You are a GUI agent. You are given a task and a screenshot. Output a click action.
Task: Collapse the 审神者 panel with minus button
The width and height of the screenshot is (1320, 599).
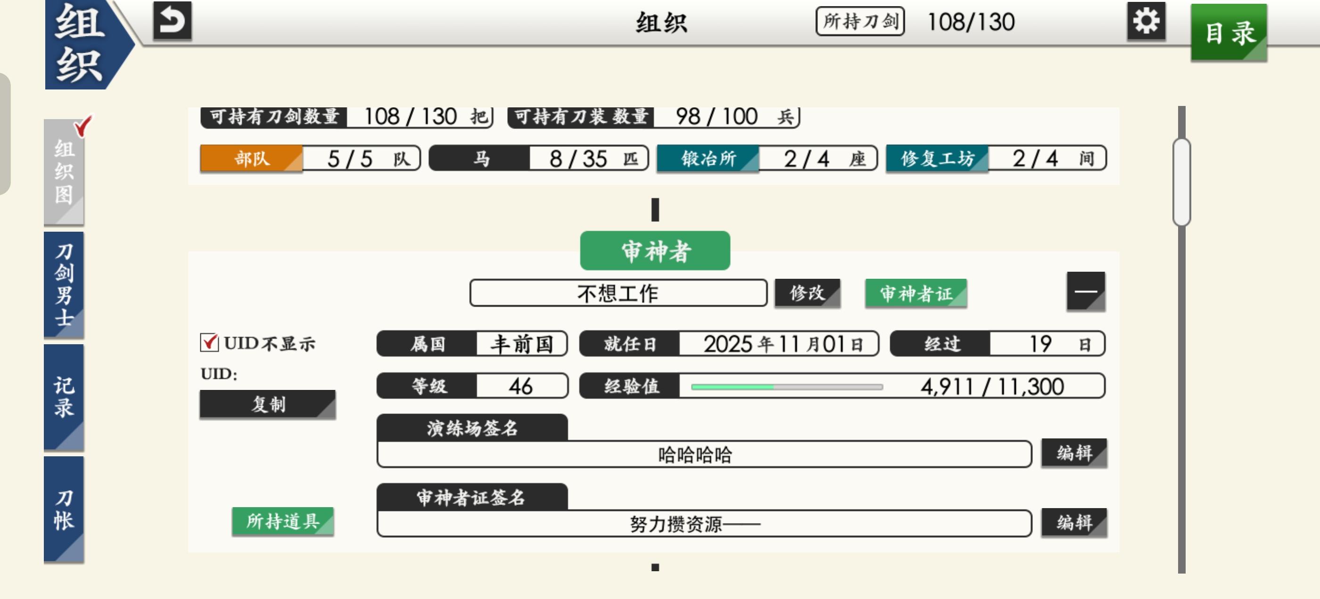coord(1085,291)
